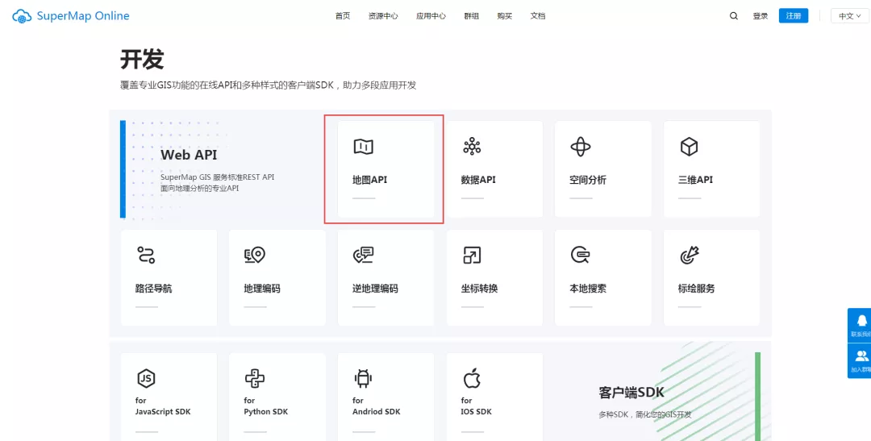This screenshot has width=871, height=441.
Task: Click text 多种SDK，简化您的GIS开发
Action: tap(645, 415)
